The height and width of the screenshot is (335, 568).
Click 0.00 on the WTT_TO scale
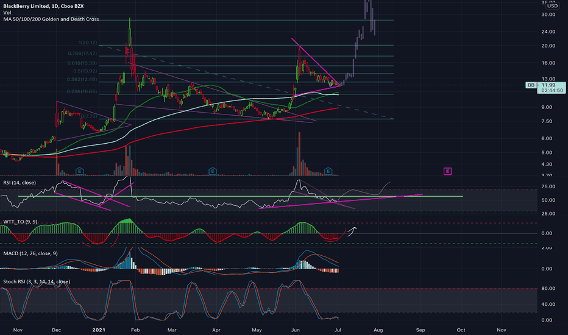pyautogui.click(x=547, y=233)
